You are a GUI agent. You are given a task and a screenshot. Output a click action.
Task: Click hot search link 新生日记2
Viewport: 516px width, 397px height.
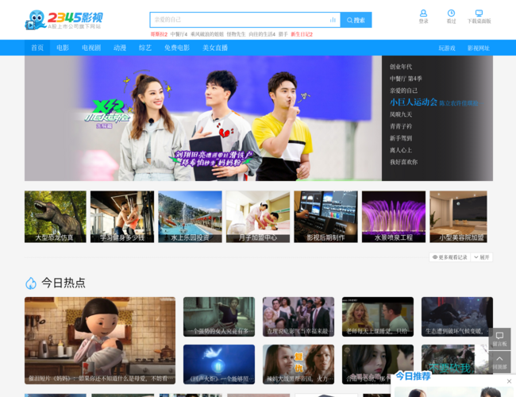click(302, 34)
